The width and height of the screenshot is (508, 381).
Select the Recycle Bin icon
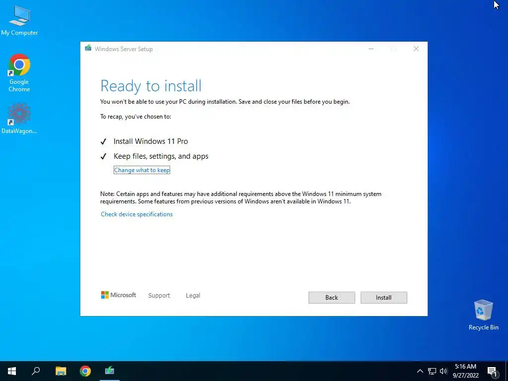483,315
